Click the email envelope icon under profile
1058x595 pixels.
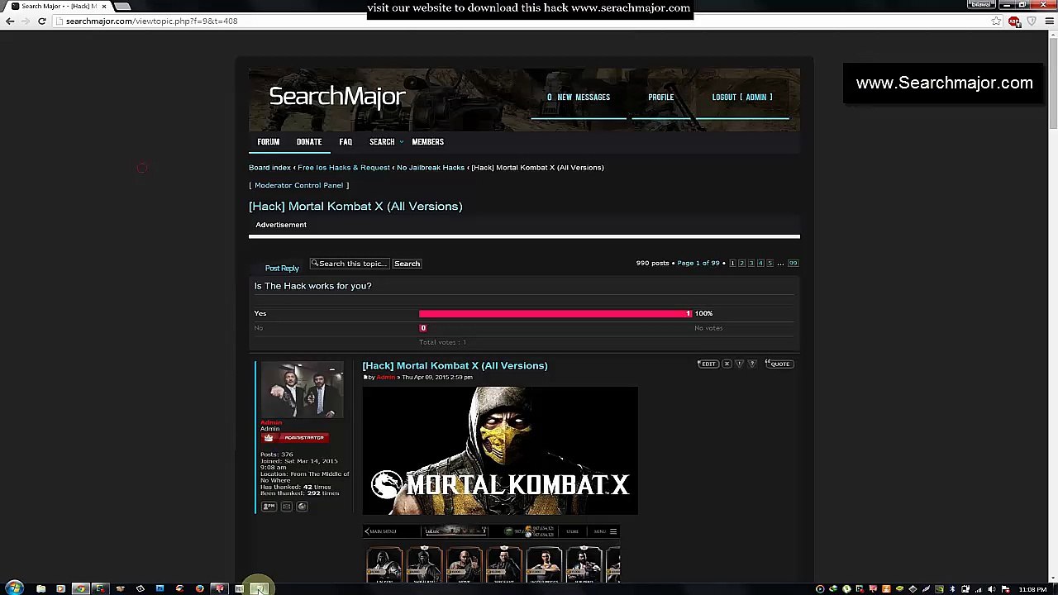pyautogui.click(x=286, y=507)
